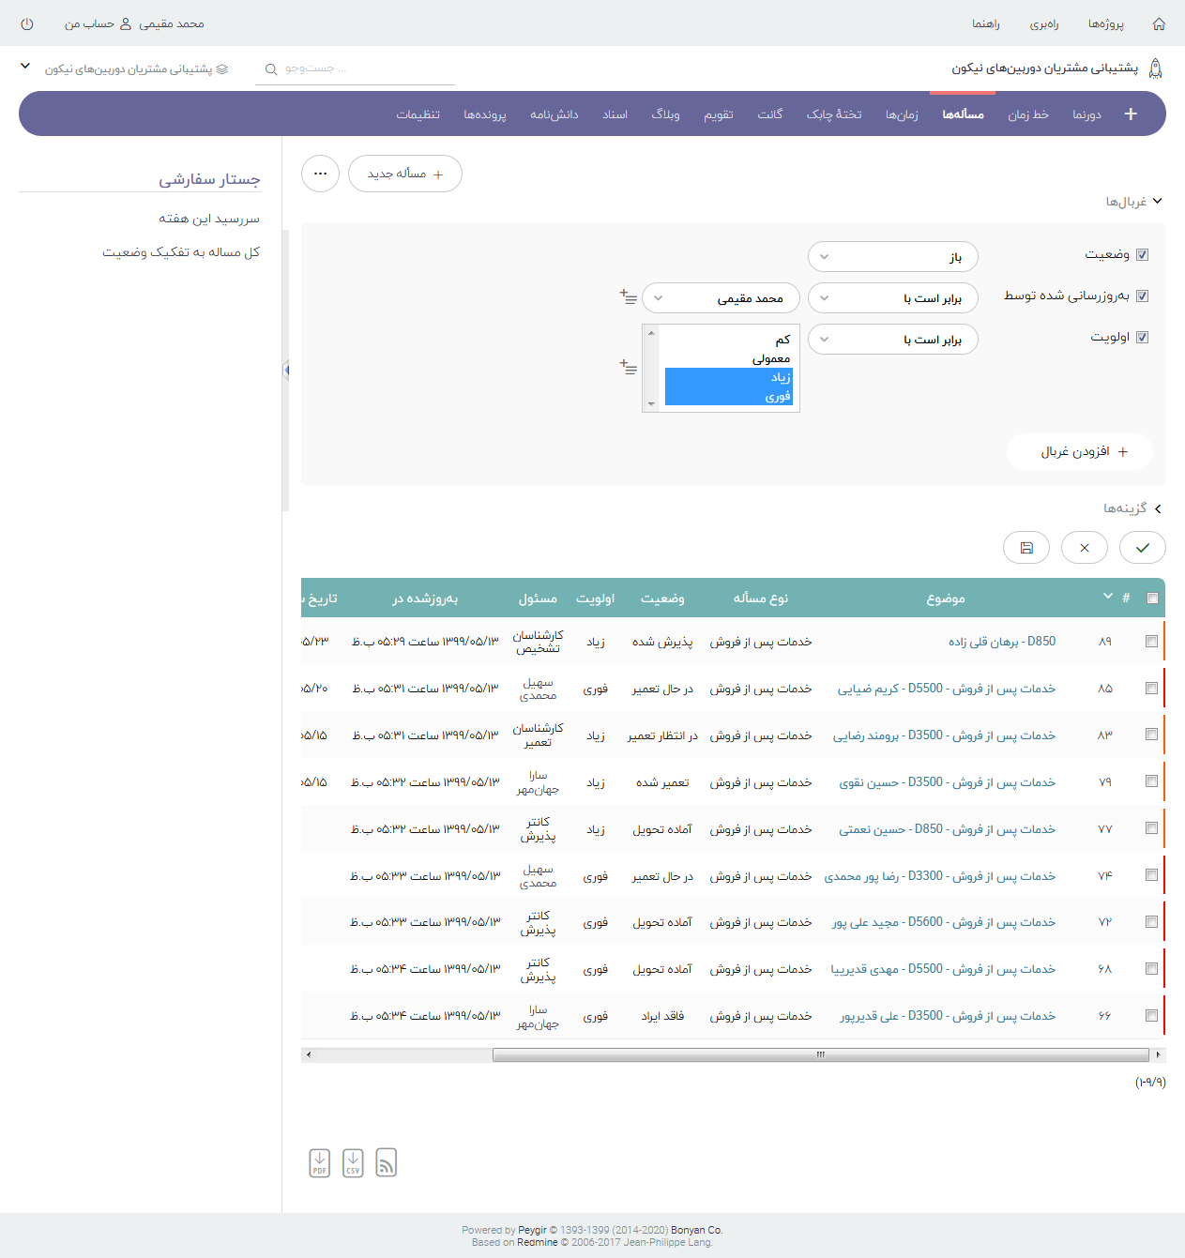This screenshot has width=1185, height=1258.
Task: Select فوری in priority listbox
Action: (x=728, y=397)
